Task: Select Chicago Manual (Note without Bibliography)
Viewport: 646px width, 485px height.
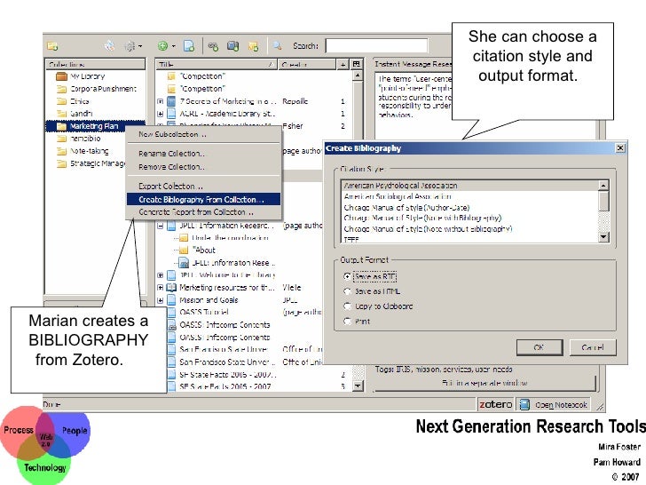Action: click(469, 228)
